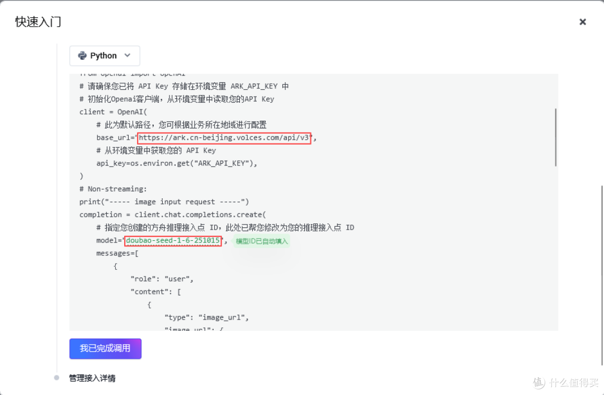Click the 模型ID已自动填入 green tag
604x395 pixels.
[x=262, y=241]
